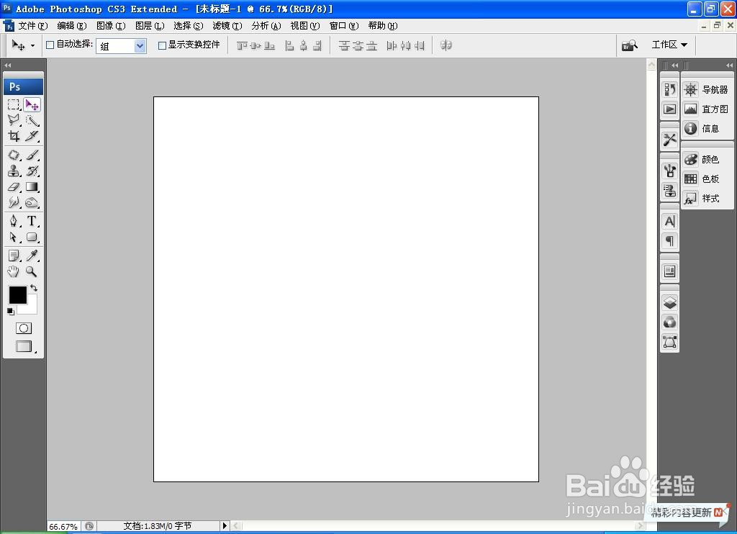Open the 组 auto-select dropdown

tap(121, 45)
